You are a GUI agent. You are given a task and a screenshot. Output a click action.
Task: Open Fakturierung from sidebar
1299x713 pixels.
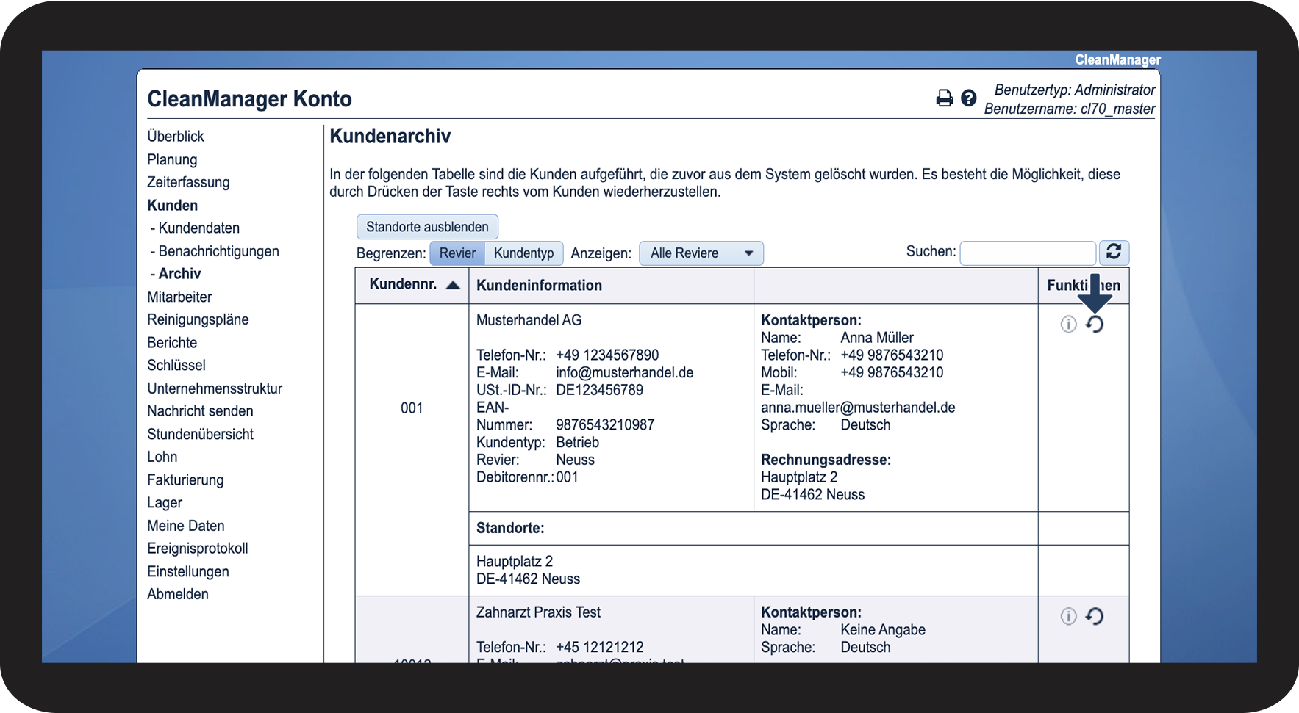coord(185,480)
